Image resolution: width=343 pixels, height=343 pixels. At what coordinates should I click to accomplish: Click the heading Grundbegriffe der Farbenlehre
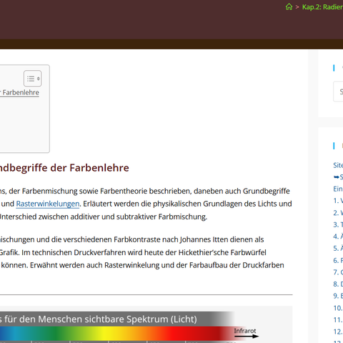click(64, 168)
